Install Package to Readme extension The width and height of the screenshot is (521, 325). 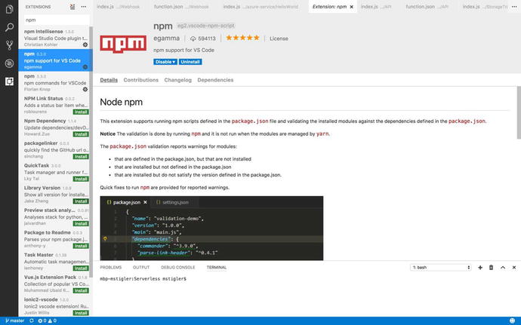click(x=81, y=246)
